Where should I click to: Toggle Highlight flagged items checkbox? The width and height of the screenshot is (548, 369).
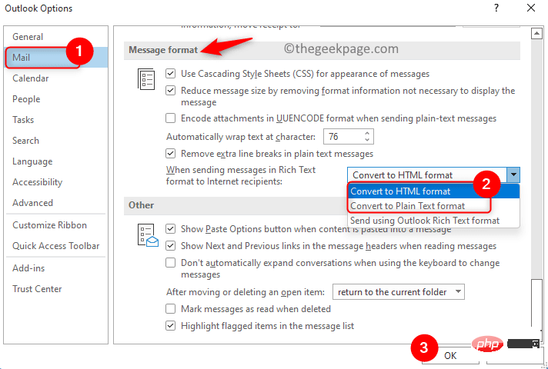point(170,326)
